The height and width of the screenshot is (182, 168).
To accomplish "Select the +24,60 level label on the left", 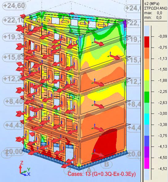I will [14, 6].
